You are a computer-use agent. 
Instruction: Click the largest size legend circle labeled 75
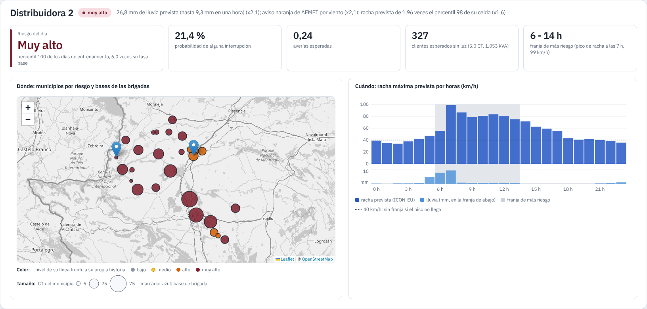[118, 284]
